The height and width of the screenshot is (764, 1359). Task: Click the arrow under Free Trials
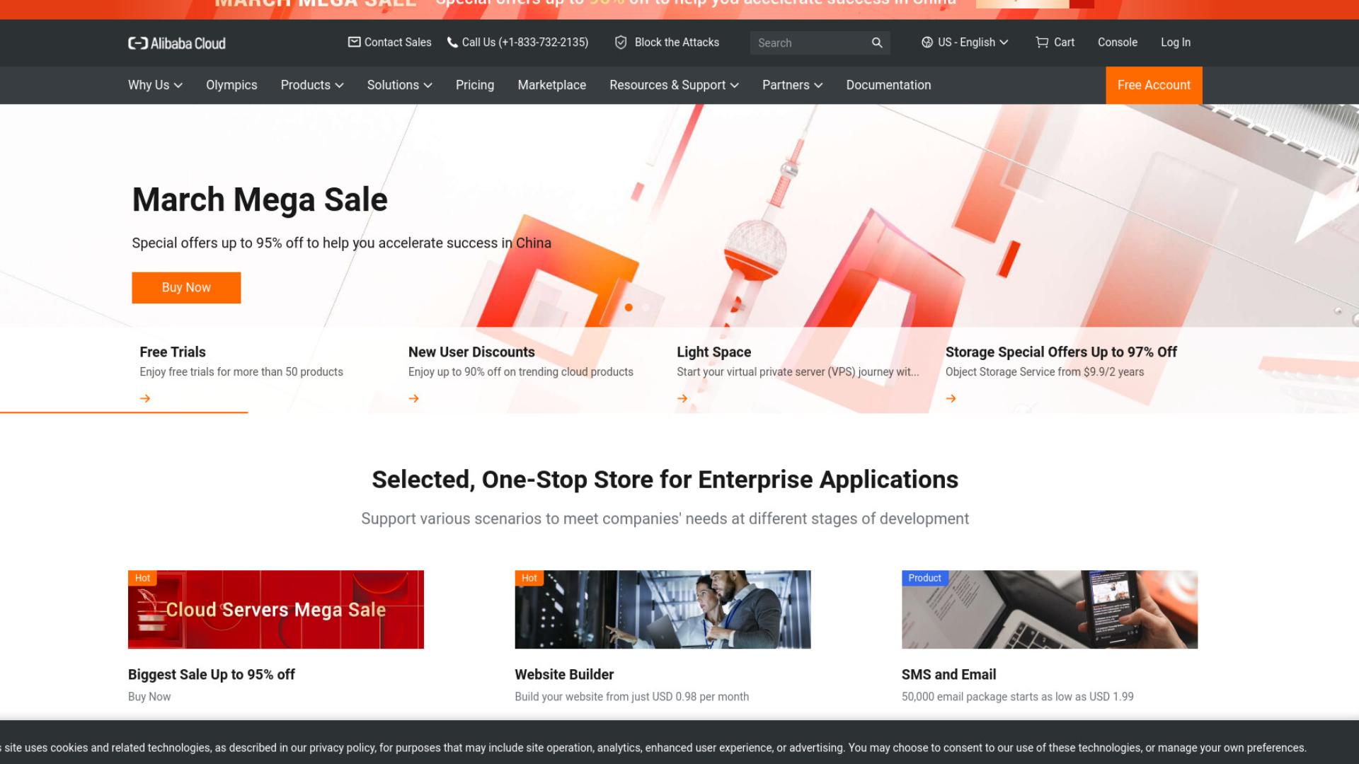coord(145,399)
